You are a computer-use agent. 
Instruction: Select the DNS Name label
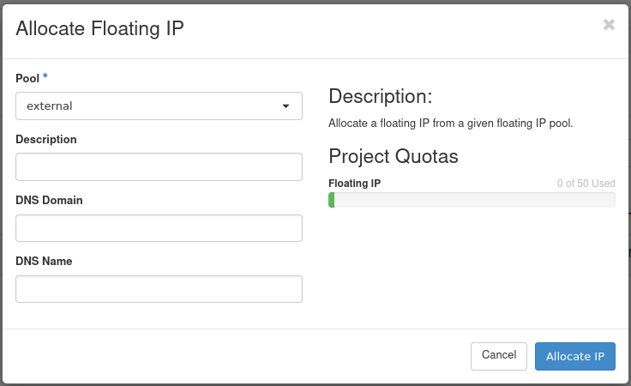coord(44,261)
